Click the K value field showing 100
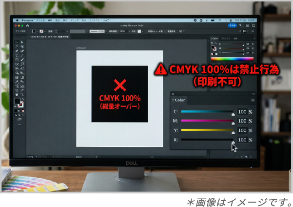The height and width of the screenshot is (207, 293). [242, 140]
